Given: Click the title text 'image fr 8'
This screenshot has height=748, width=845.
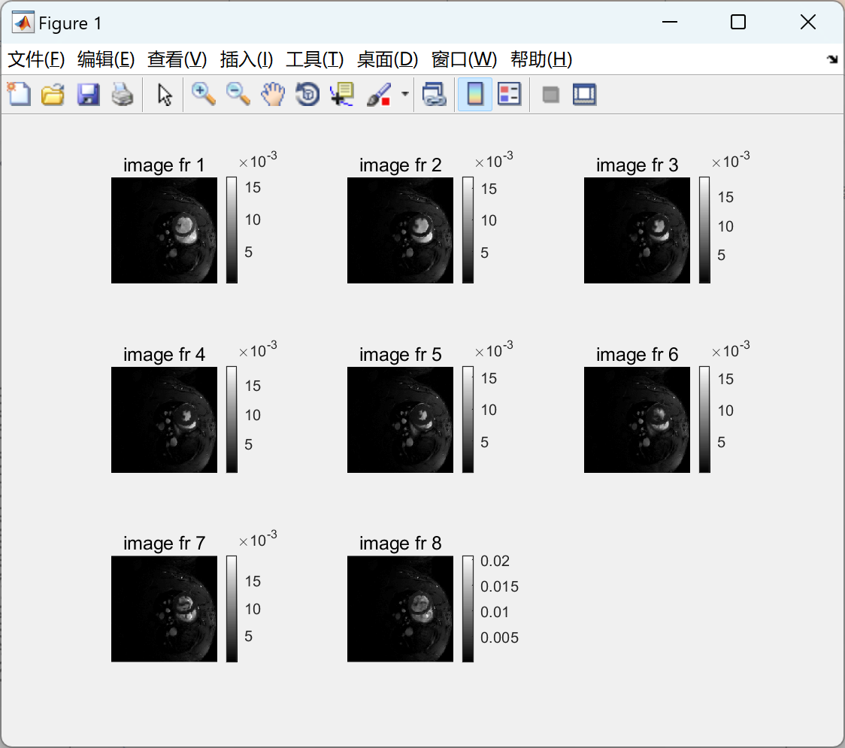Looking at the screenshot, I should [x=401, y=544].
